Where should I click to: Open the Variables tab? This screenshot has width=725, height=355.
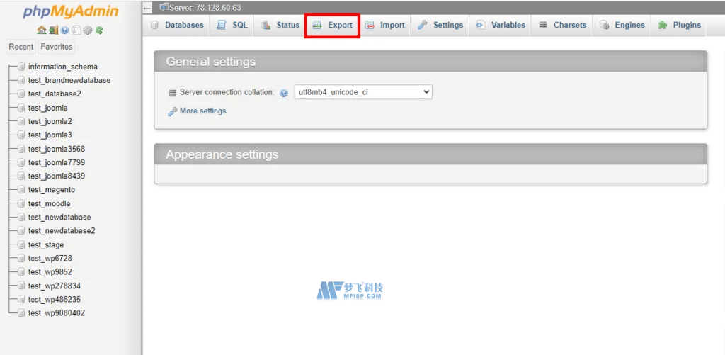tap(501, 25)
